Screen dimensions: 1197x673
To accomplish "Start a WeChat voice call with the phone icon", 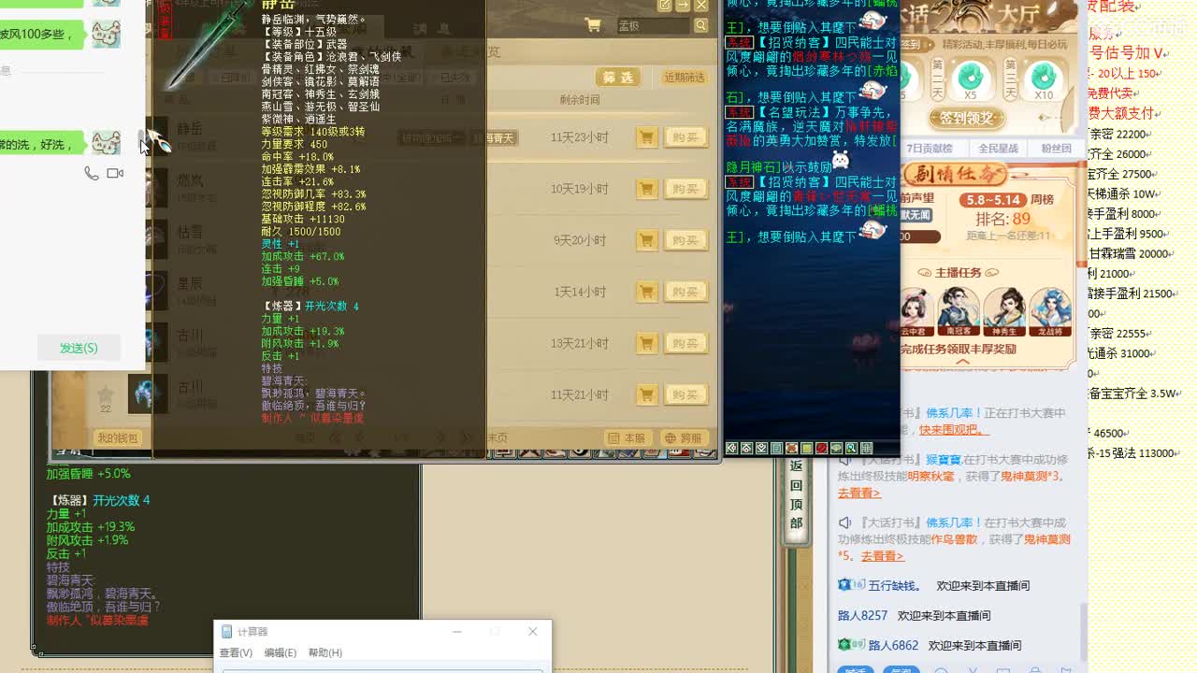I will coord(91,173).
